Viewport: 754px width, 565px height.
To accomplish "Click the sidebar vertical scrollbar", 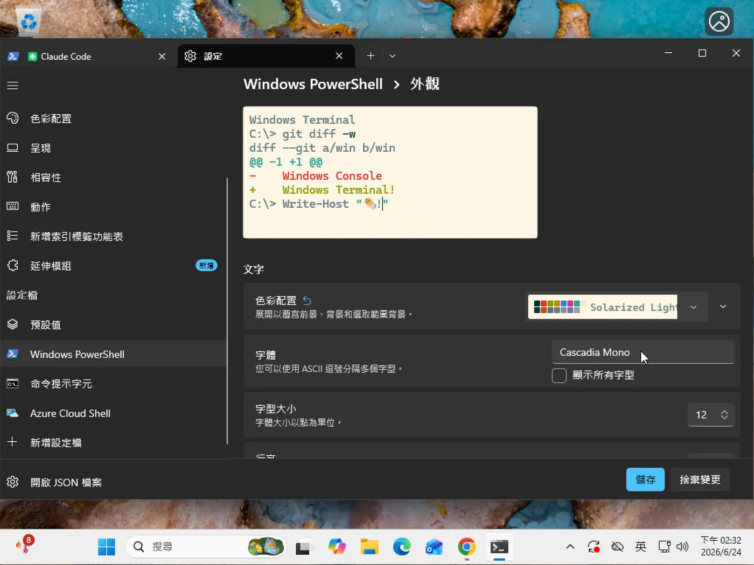I will pos(227,311).
